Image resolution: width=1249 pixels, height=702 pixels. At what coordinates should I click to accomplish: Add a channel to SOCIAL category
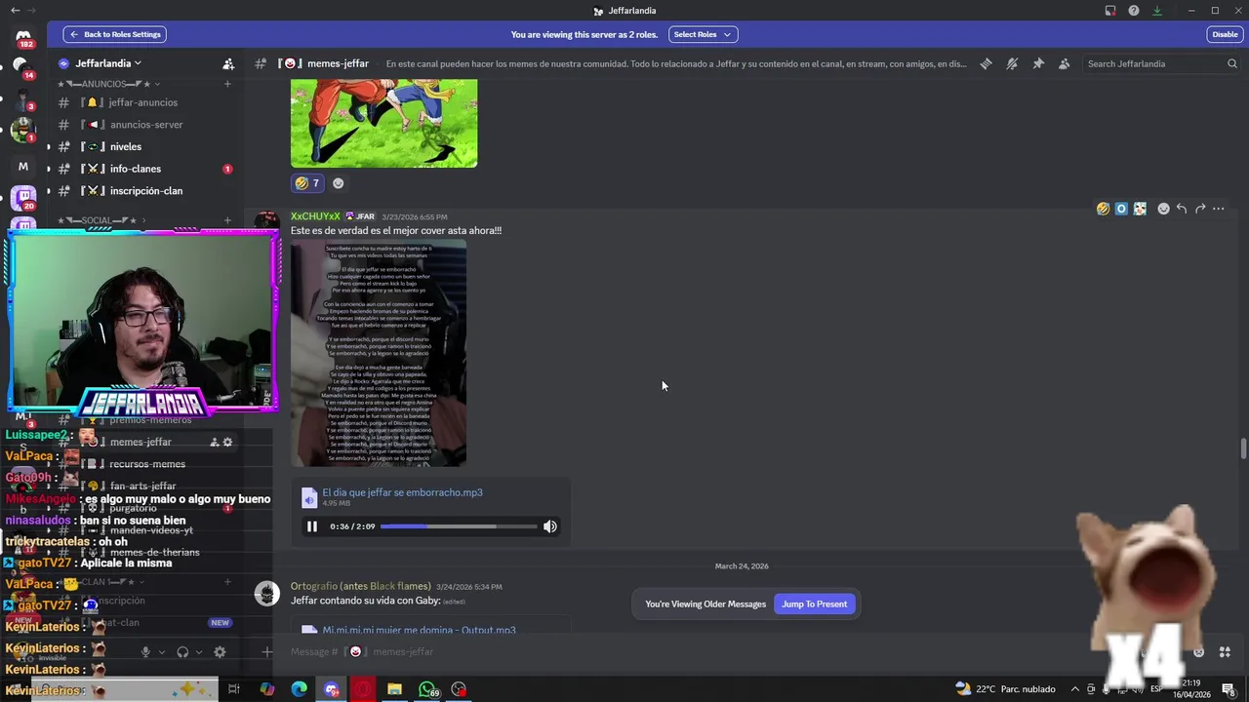tap(227, 220)
